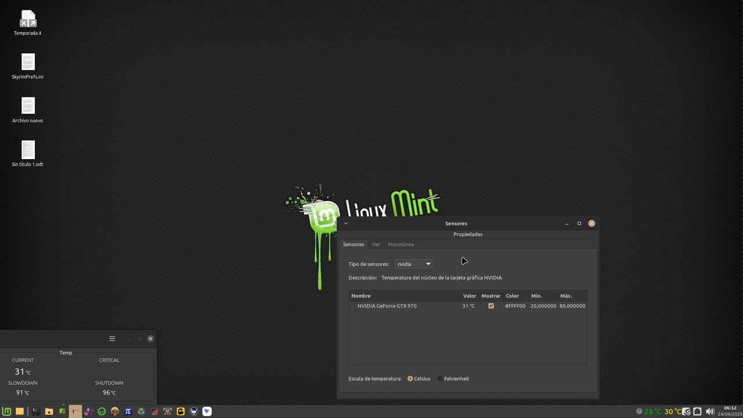Toggle the Mostrar checkbox for NVIDIA GeForce GTX 970
The image size is (743, 418).
(490, 306)
